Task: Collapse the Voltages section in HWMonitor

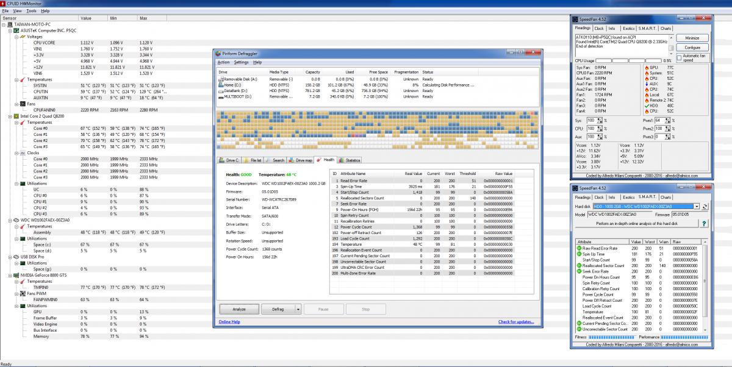Action: (17, 36)
